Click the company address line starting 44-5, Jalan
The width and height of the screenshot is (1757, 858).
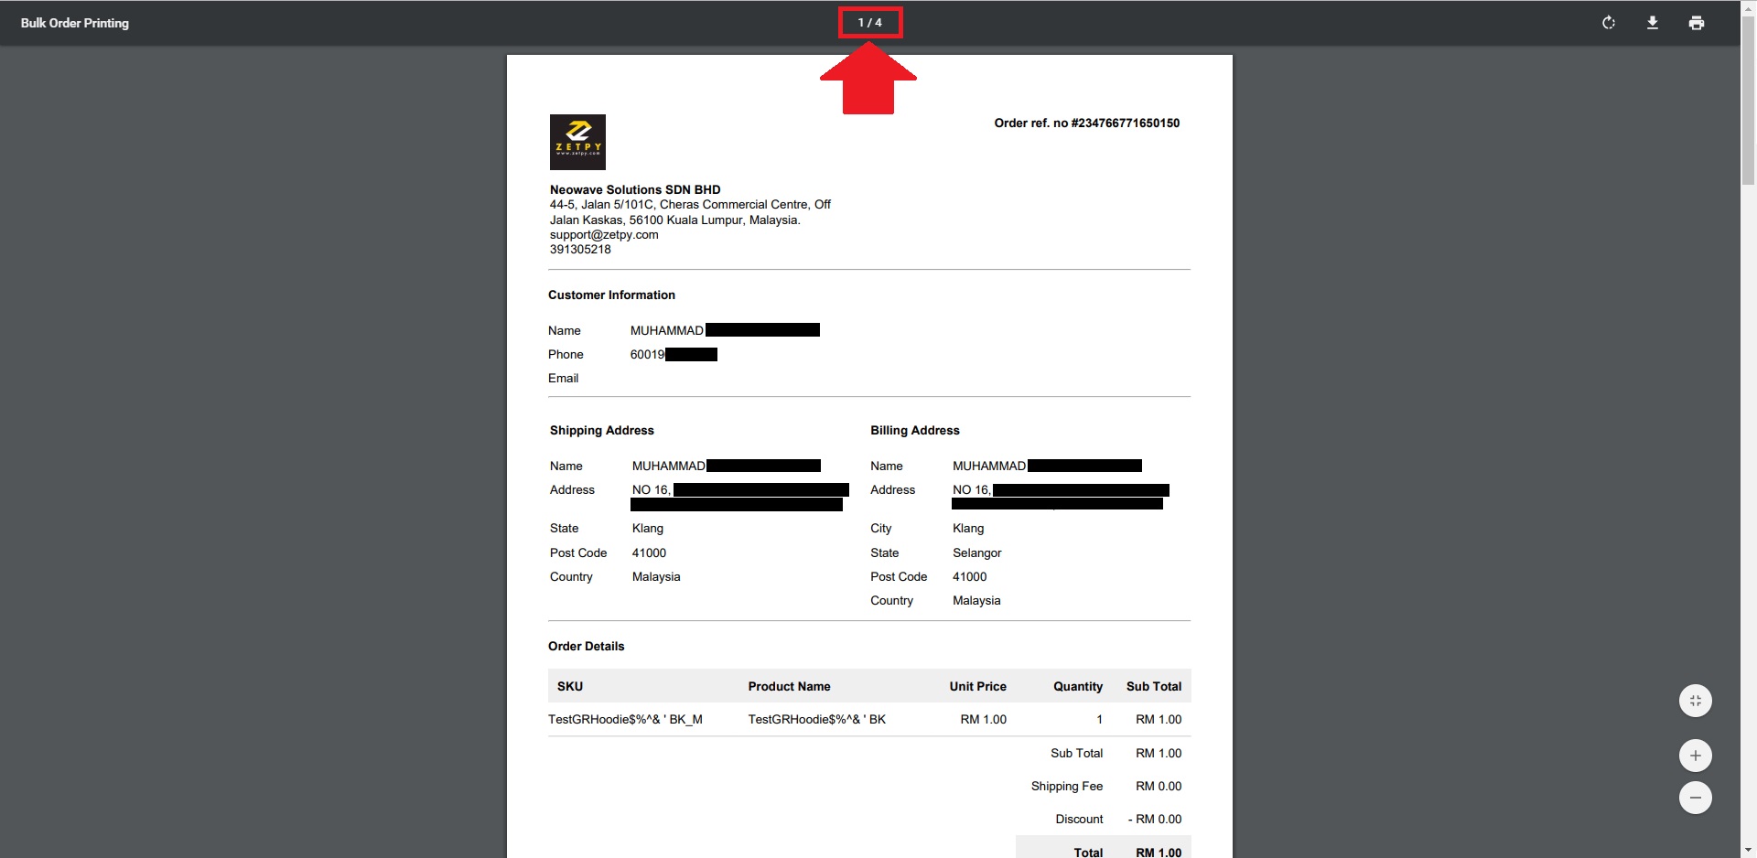pyautogui.click(x=690, y=204)
